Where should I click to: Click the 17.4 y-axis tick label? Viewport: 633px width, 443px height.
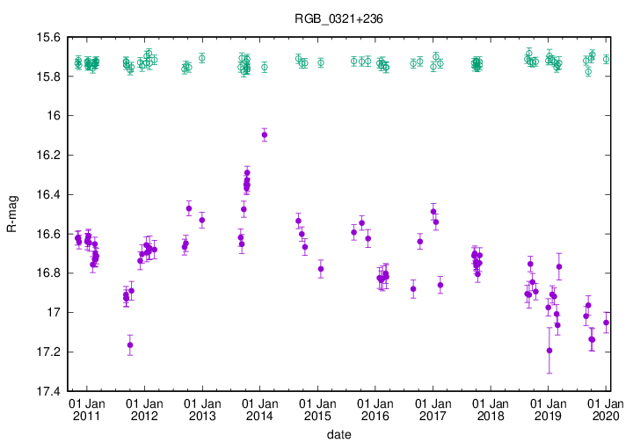pyautogui.click(x=47, y=391)
